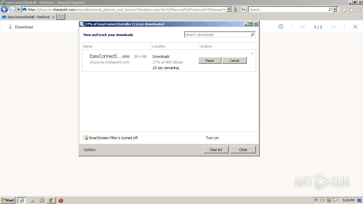Turn on SmartScreen Filter

212,138
